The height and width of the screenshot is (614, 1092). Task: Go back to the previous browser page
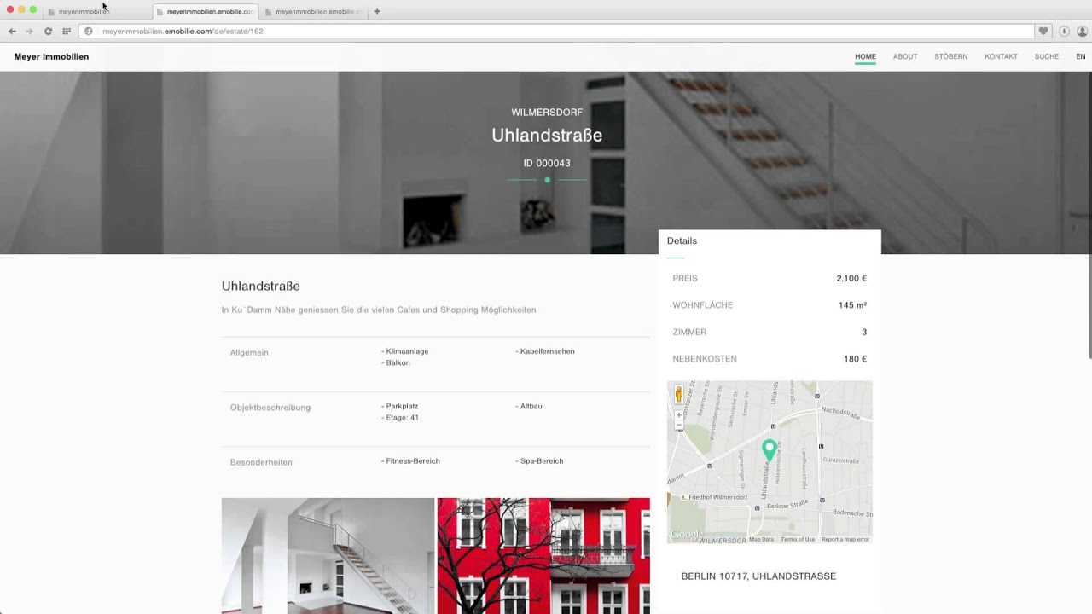click(x=12, y=31)
